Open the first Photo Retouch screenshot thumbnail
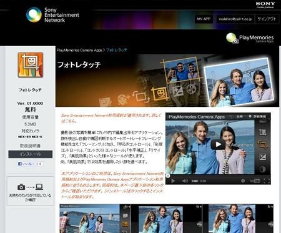This screenshot has height=233, width=281. [95, 219]
